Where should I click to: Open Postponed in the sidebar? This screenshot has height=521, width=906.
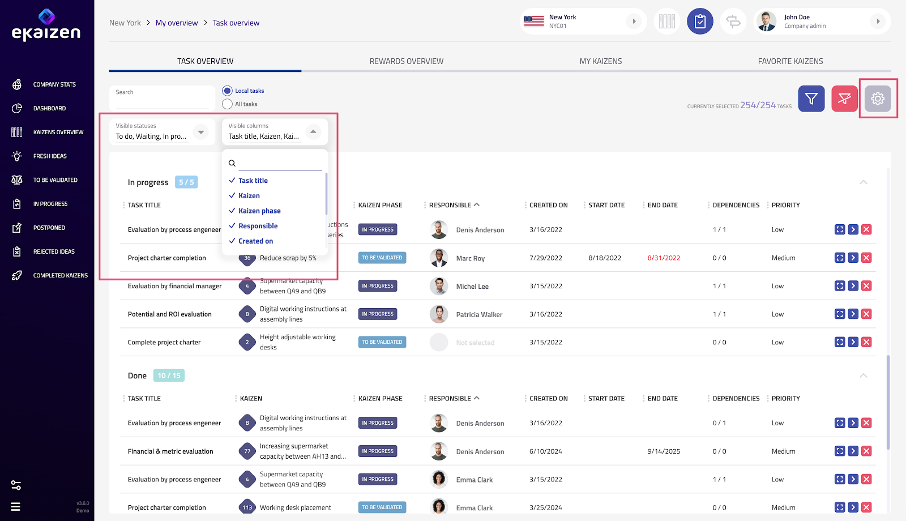[39, 228]
